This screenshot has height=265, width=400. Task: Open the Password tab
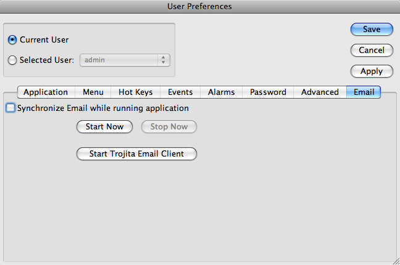coord(268,92)
